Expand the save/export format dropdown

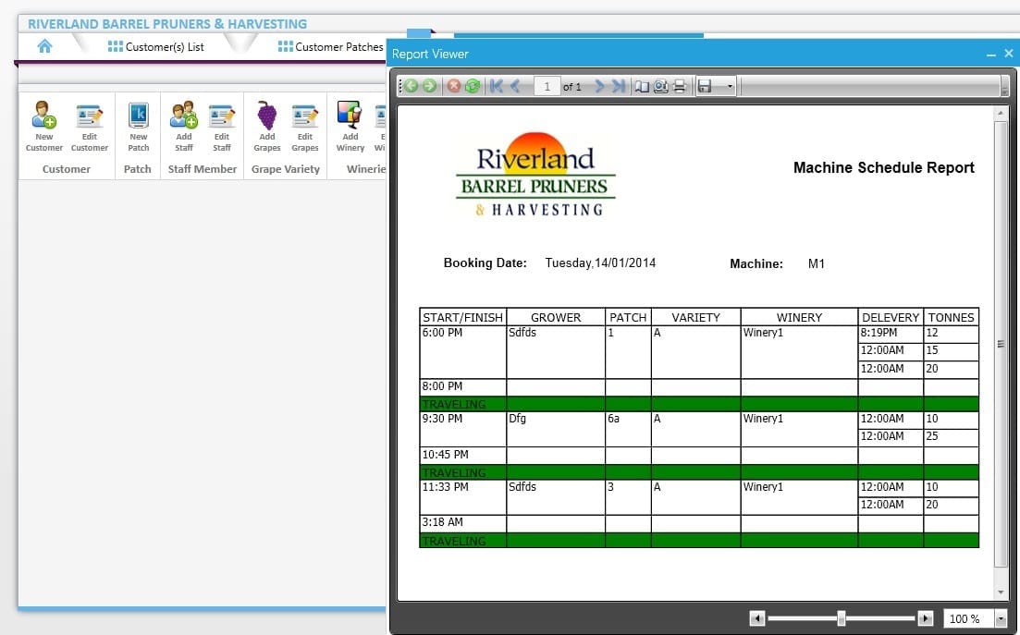[x=731, y=86]
